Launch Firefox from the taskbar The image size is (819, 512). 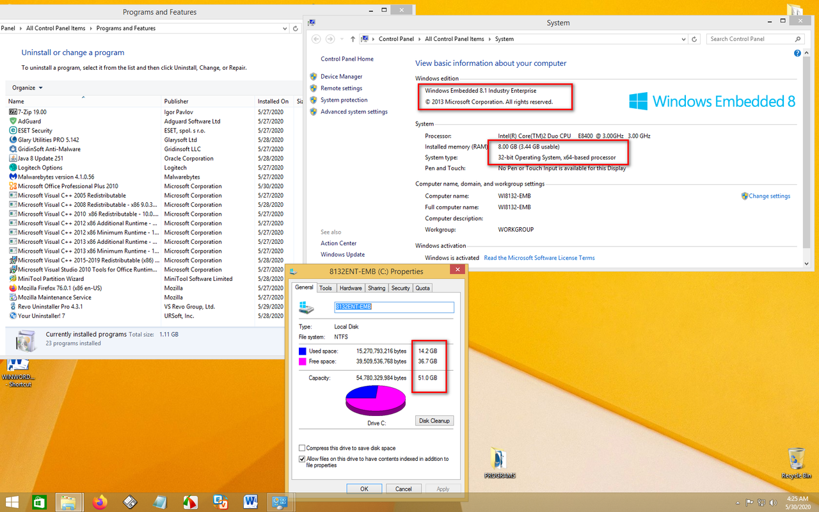[100, 502]
